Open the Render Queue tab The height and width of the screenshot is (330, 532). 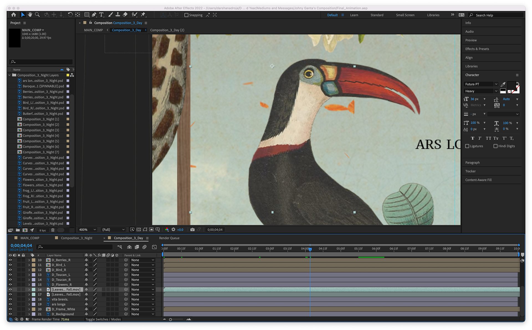coord(169,238)
